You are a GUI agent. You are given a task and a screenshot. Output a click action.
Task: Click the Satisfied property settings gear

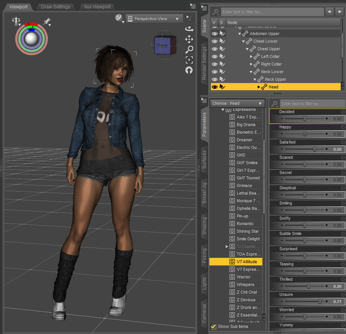(x=343, y=142)
